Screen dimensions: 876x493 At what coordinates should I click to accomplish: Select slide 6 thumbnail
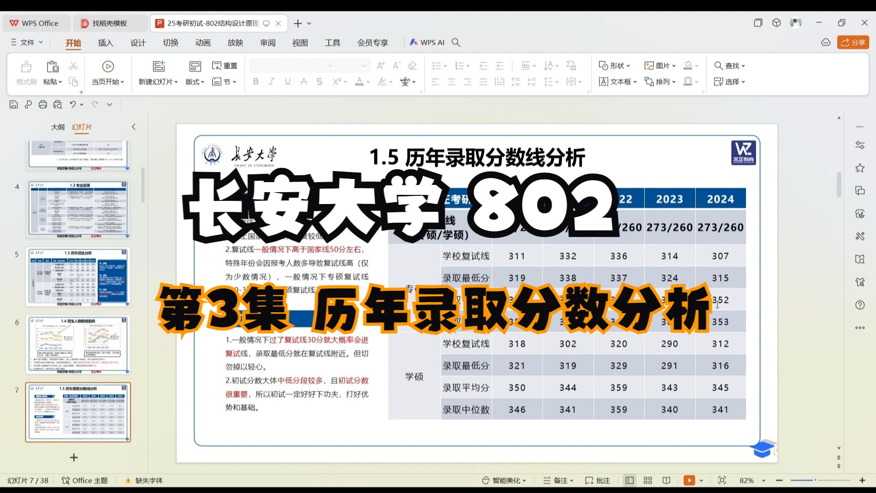78,345
